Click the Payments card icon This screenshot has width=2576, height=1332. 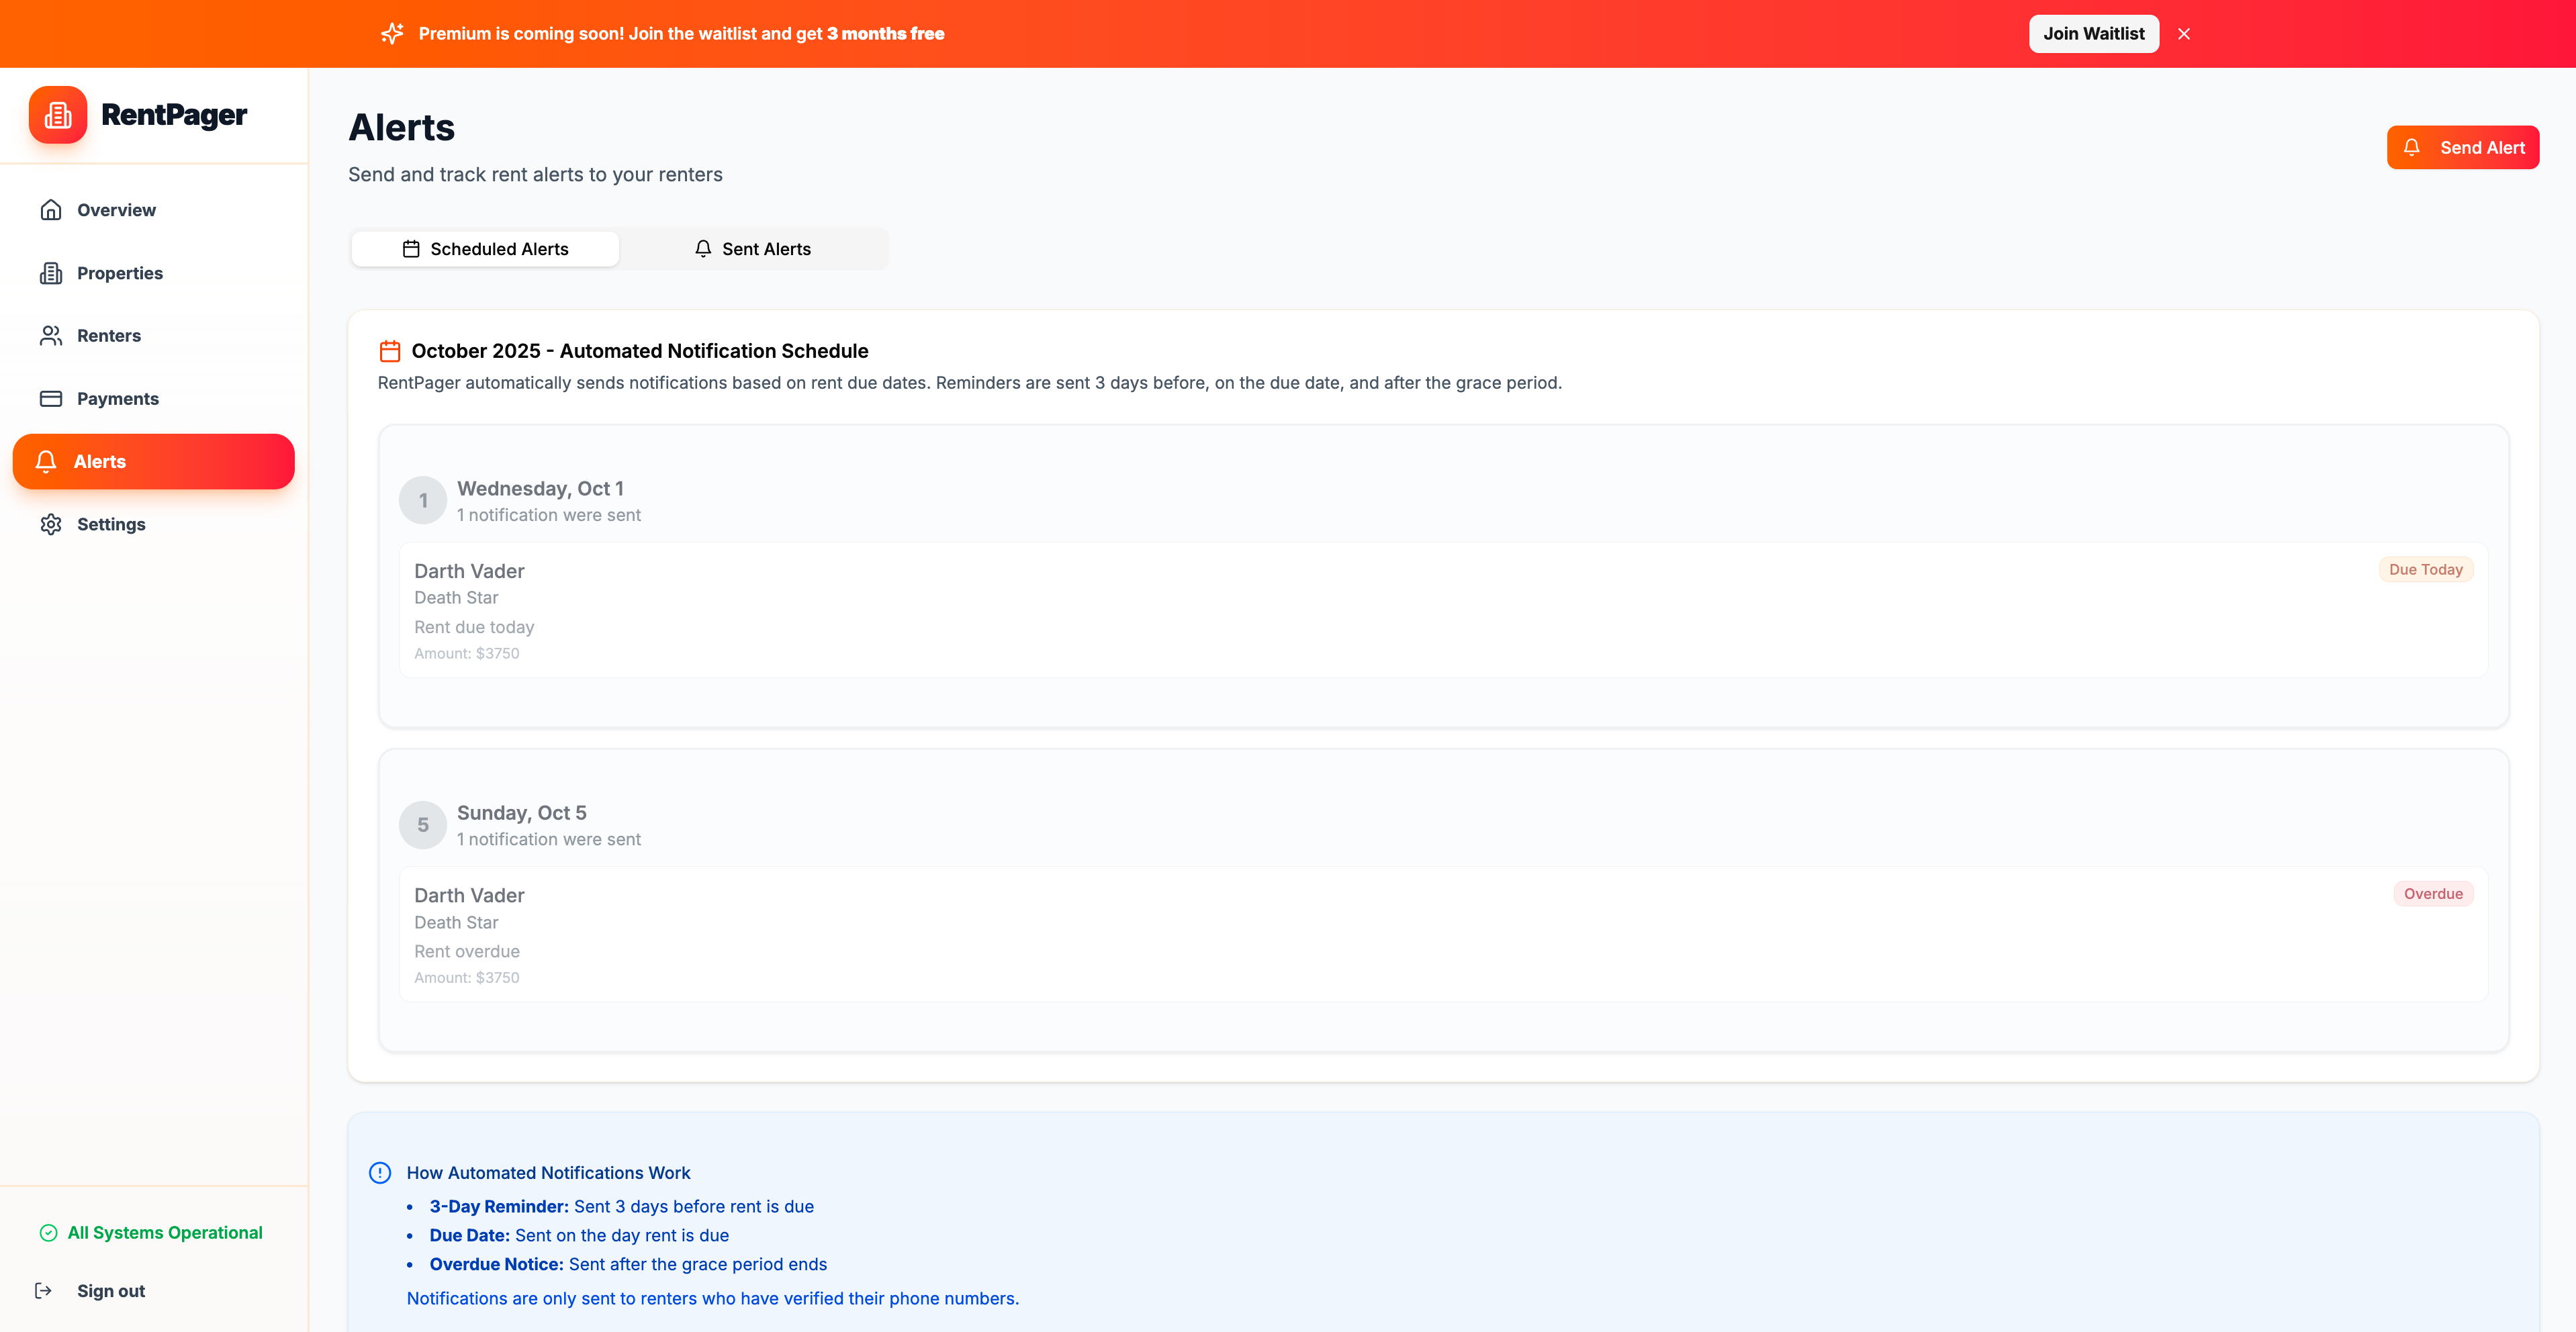[x=51, y=399]
